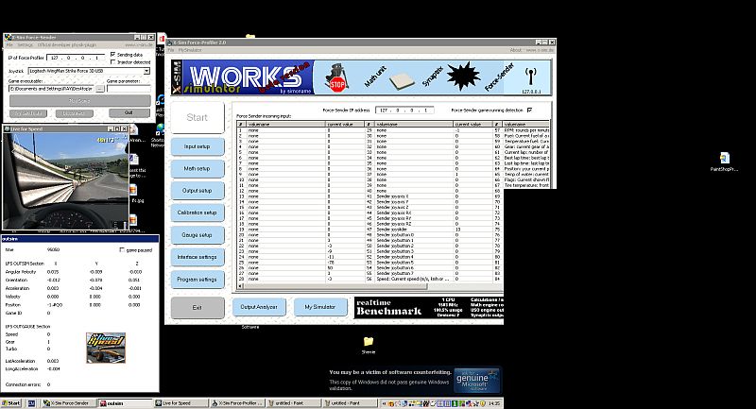Click the system tray icon area
This screenshot has width=756, height=409.
point(434,403)
